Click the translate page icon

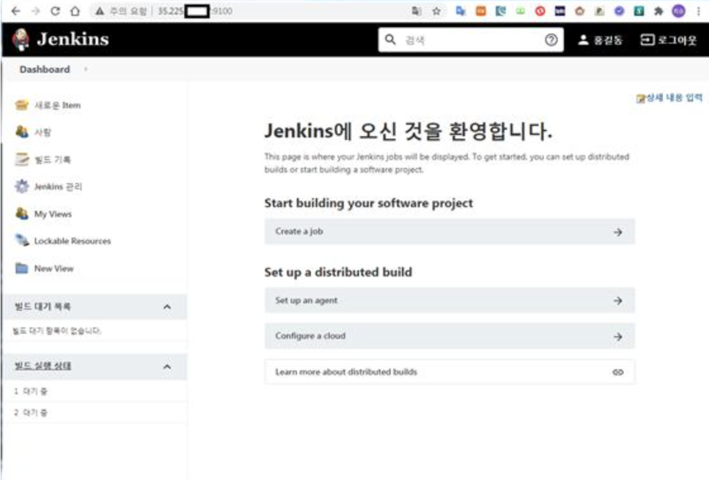pos(417,11)
